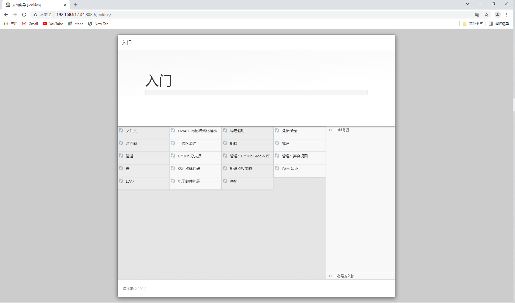The image size is (515, 303).
Task: Click the spinner icon beside GitHub 分支源
Action: point(173,156)
